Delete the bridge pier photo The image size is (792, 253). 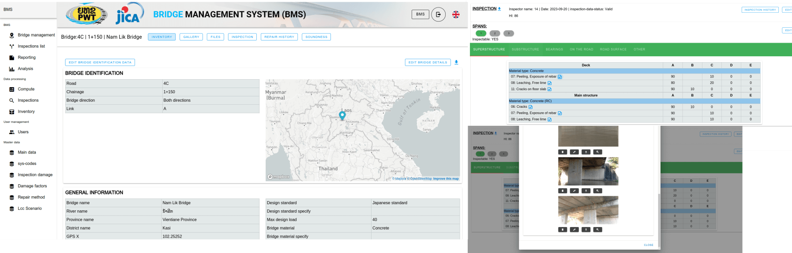click(563, 191)
